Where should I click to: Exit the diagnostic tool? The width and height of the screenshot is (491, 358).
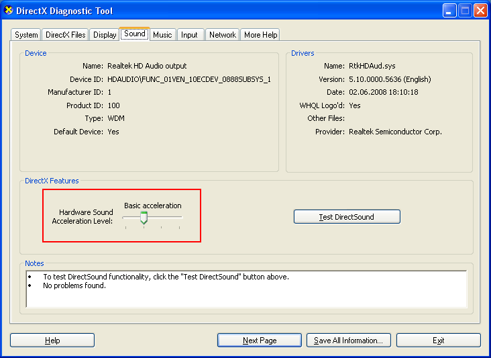[x=439, y=340]
